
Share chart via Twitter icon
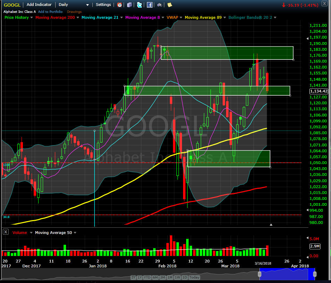139,5
